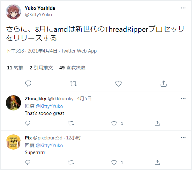Like Zhou_kky's reply
The height and width of the screenshot is (170, 192).
click(x=114, y=123)
